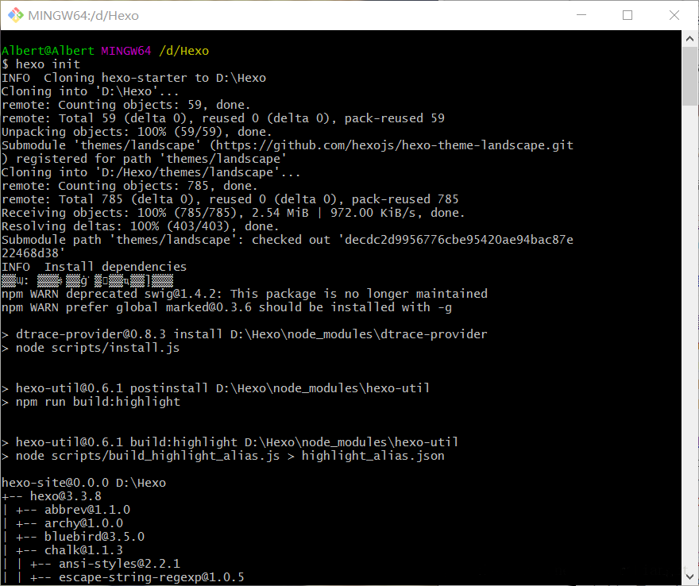Click 'npm WARN prefer global marked@0.3.6' line
The width and height of the screenshot is (699, 586).
[226, 307]
